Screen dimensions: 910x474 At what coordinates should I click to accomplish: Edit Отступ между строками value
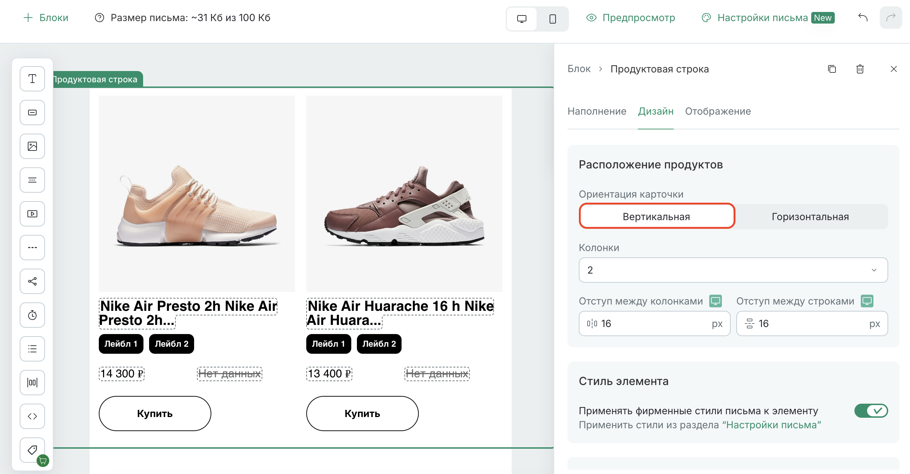[812, 324]
